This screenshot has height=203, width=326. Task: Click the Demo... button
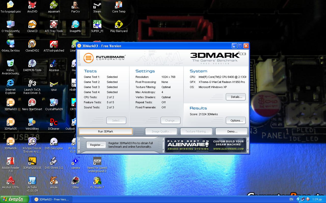pos(232,131)
